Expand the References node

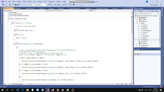pyautogui.click(x=137, y=21)
